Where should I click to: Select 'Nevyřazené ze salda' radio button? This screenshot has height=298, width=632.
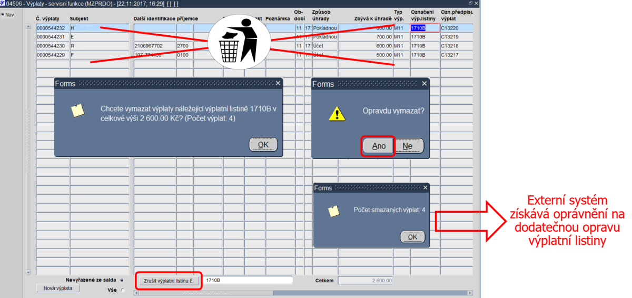coord(122,280)
